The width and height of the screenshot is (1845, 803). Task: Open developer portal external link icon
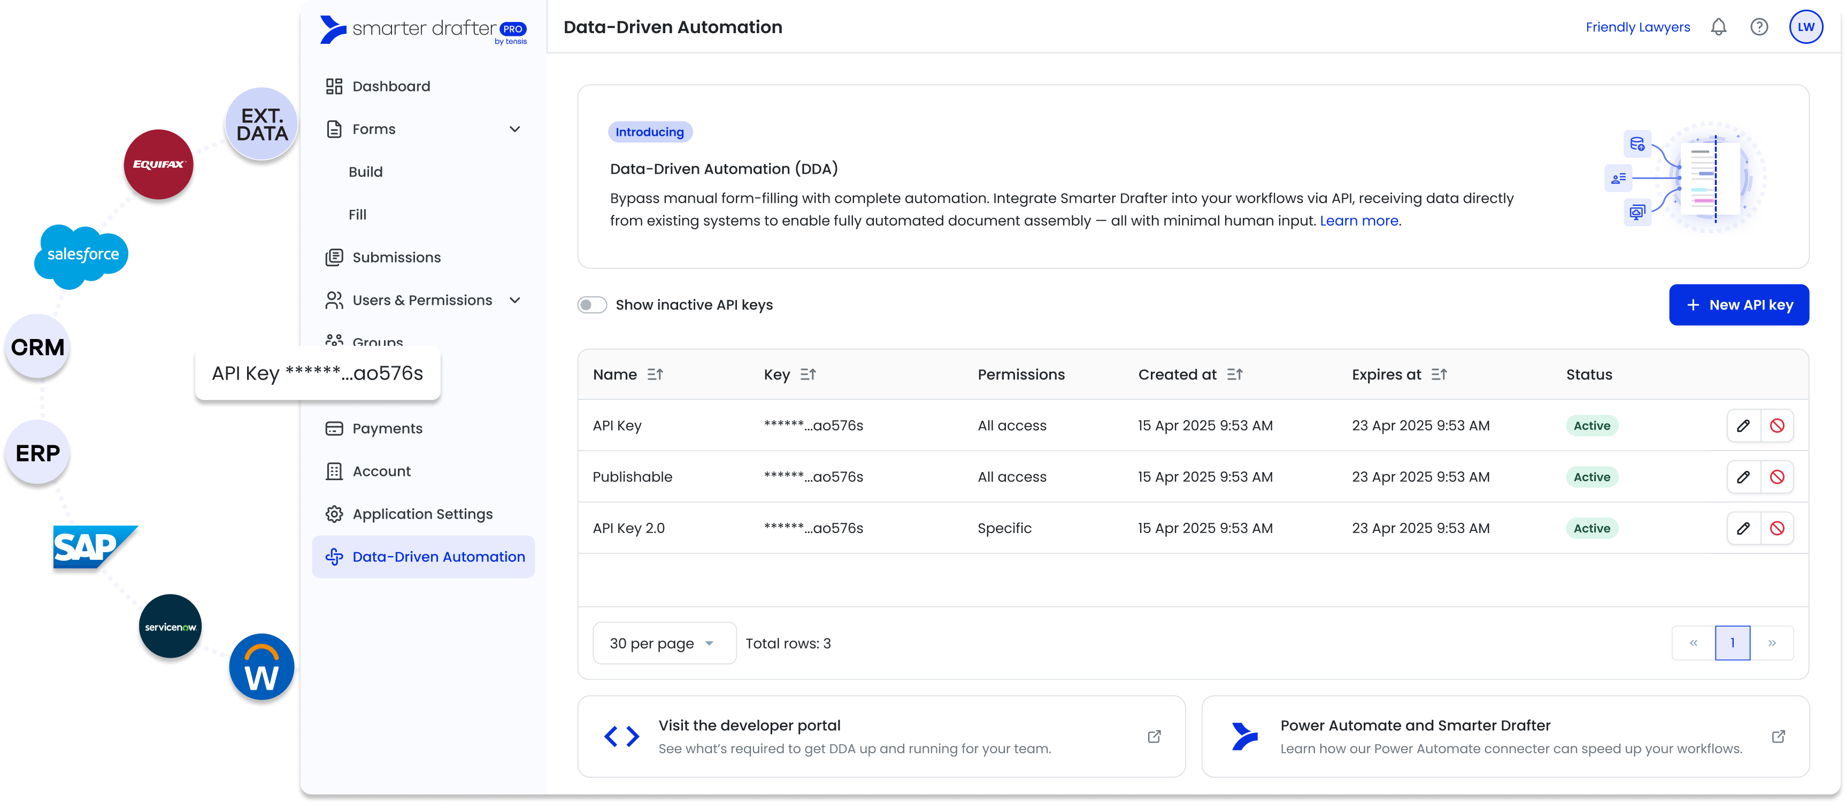pos(1154,736)
